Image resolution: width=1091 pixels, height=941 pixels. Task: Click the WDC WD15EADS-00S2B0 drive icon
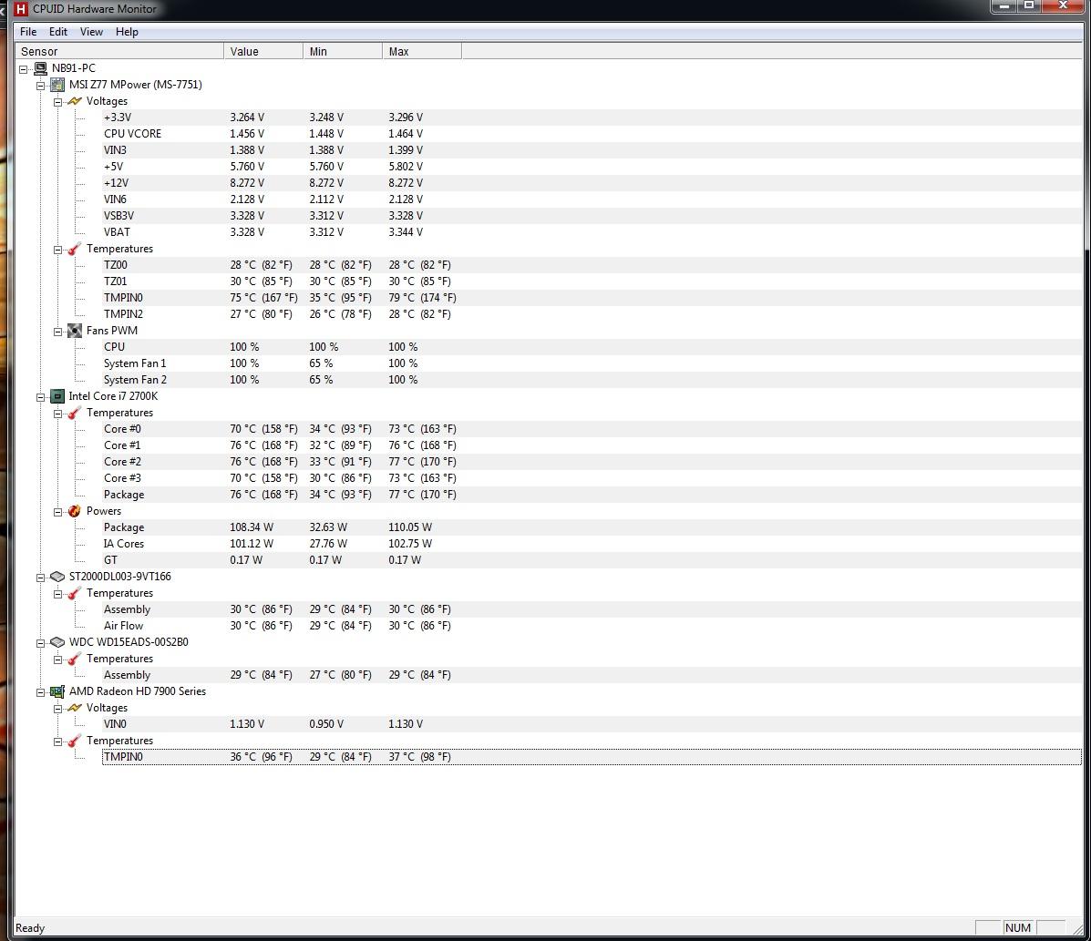click(57, 642)
